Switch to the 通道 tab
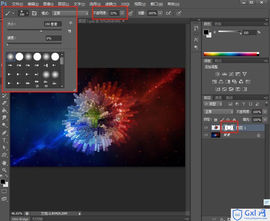Image resolution: width=270 pixels, height=221 pixels. point(218,98)
